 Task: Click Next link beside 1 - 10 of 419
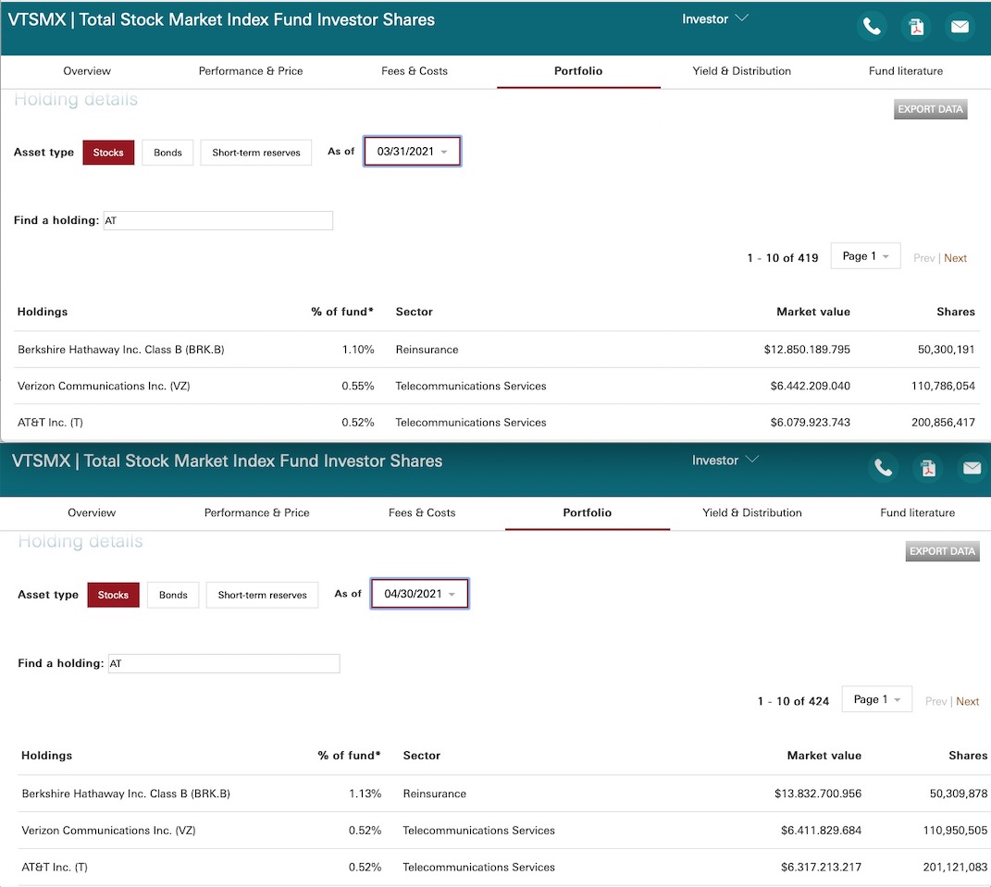[955, 258]
